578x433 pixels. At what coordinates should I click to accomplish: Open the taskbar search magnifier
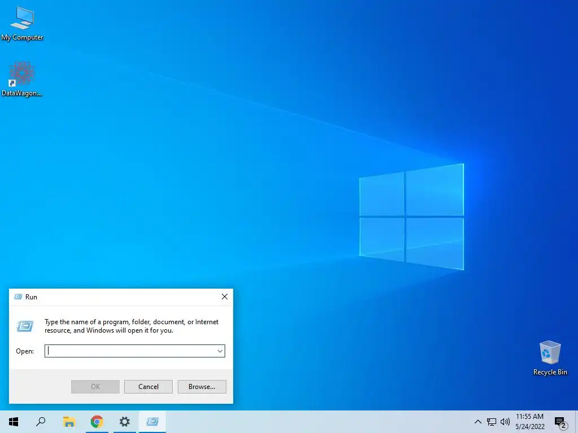click(x=41, y=422)
